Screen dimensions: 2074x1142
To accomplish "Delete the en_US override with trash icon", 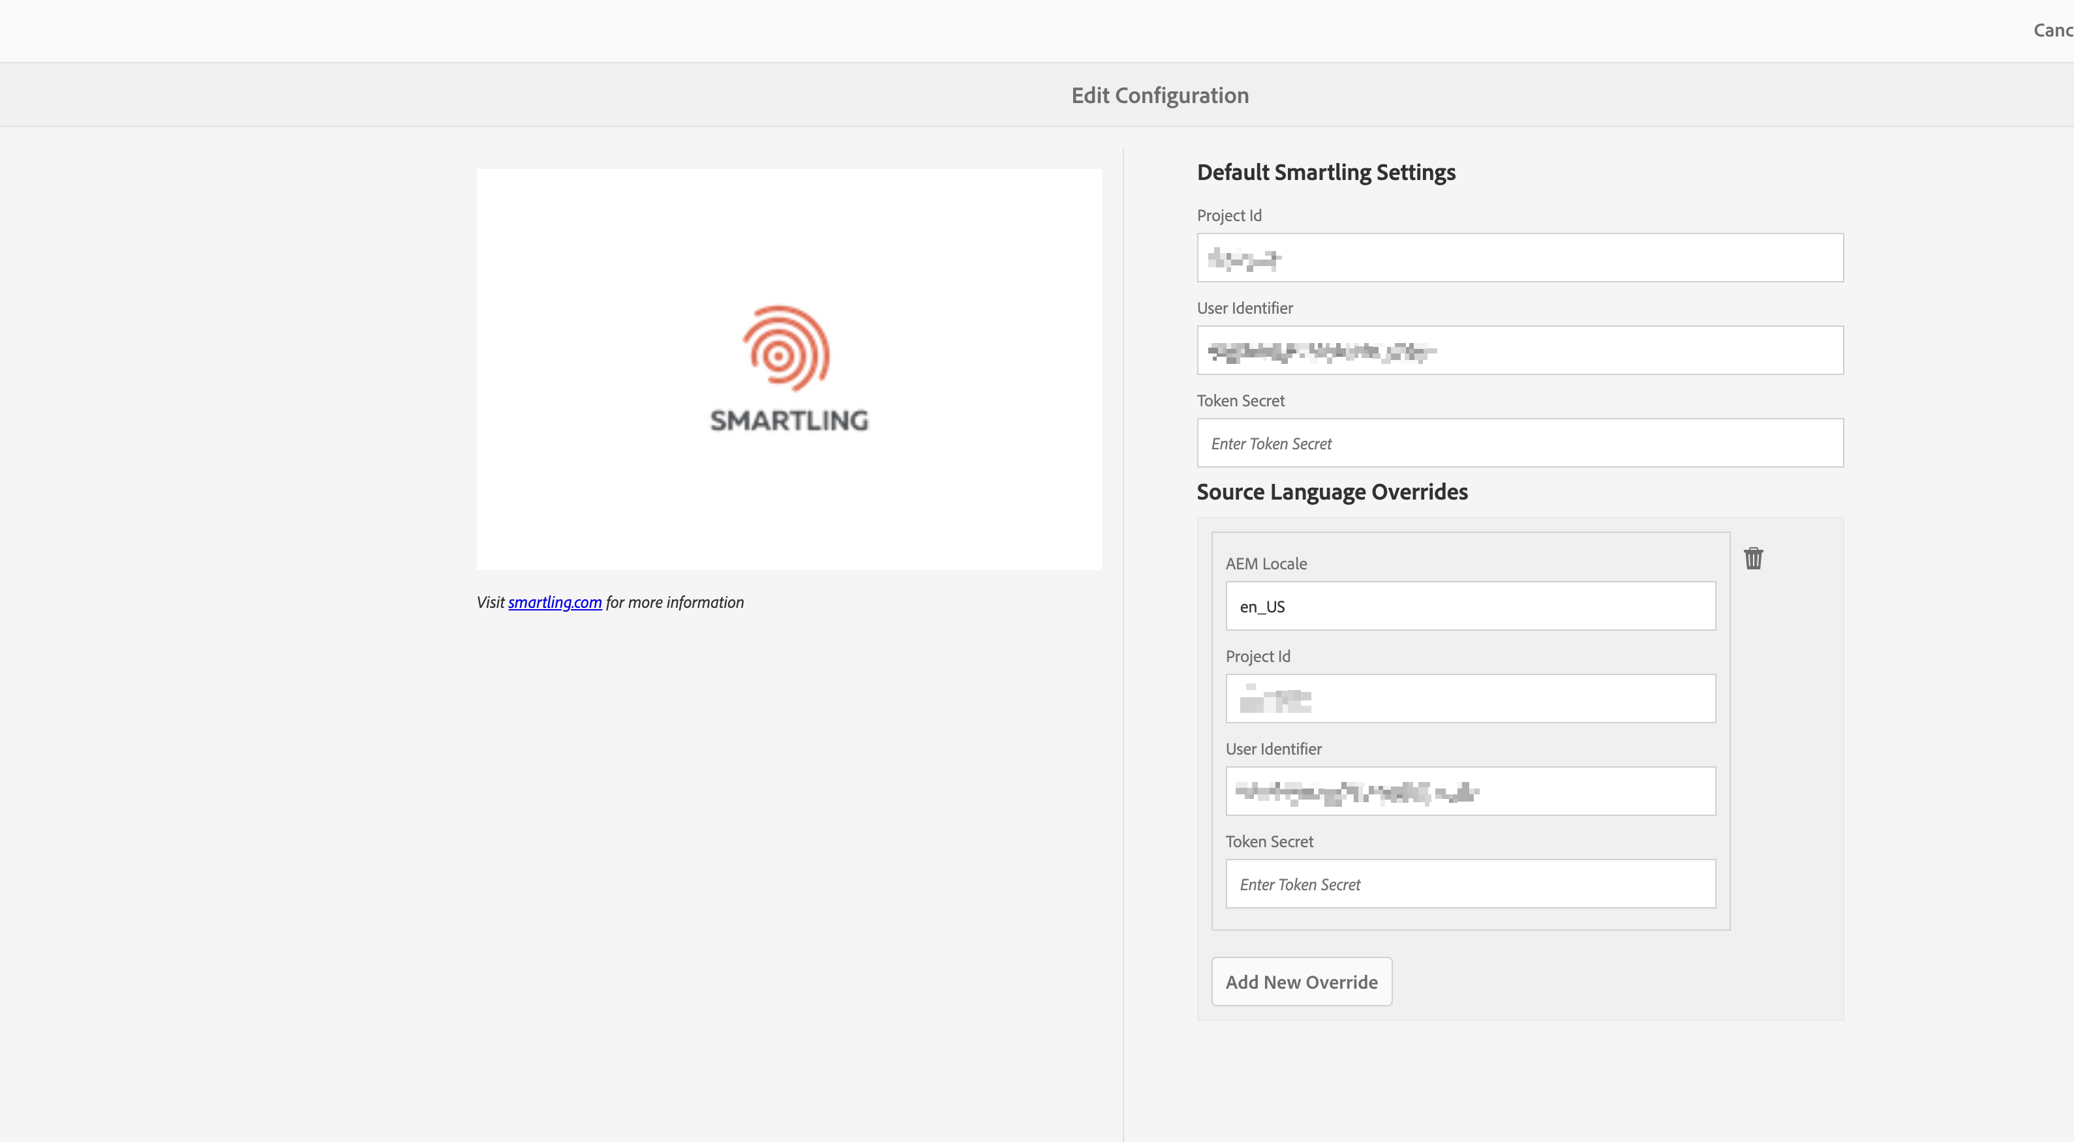I will [x=1753, y=558].
